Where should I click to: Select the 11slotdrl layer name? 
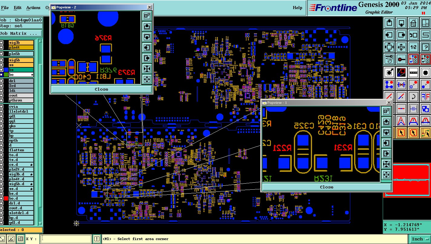(21, 111)
